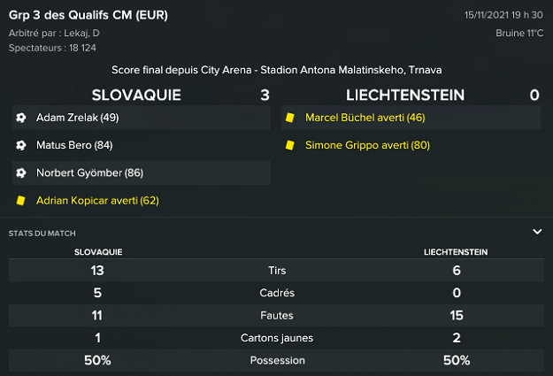Viewport: 553px width, 376px height.
Task: Select Simone Grippo averti booking entry
Action: pyautogui.click(x=367, y=145)
